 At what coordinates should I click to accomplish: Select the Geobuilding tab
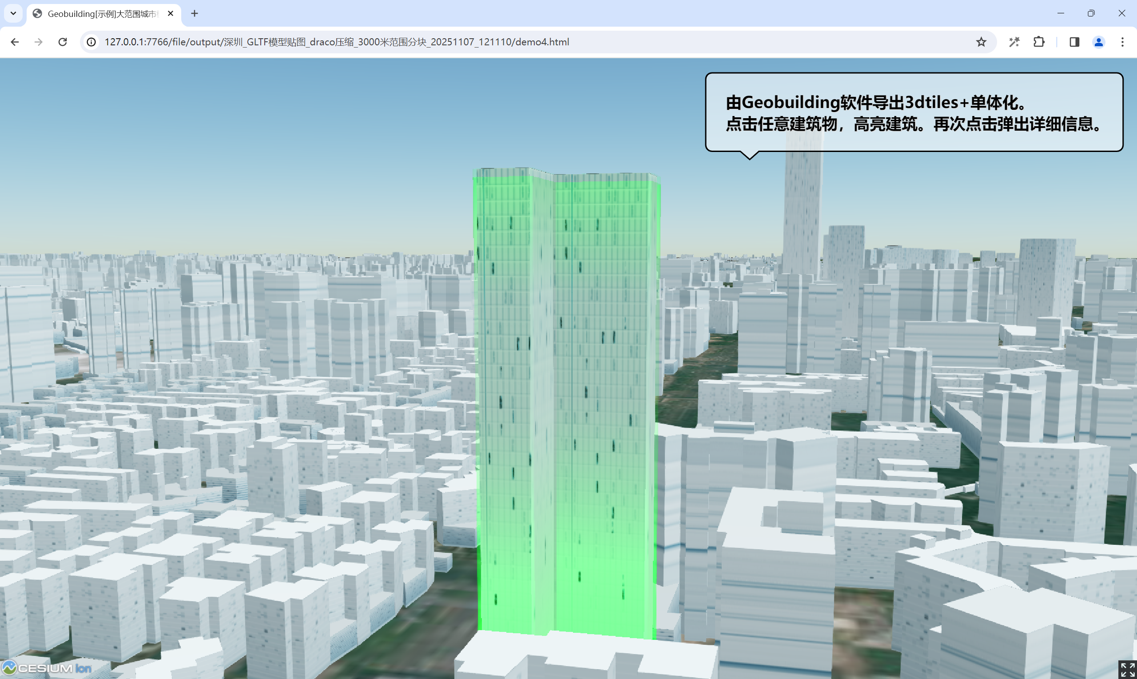(x=100, y=14)
